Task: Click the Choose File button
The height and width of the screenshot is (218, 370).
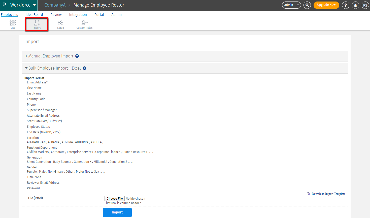Action: pyautogui.click(x=115, y=199)
